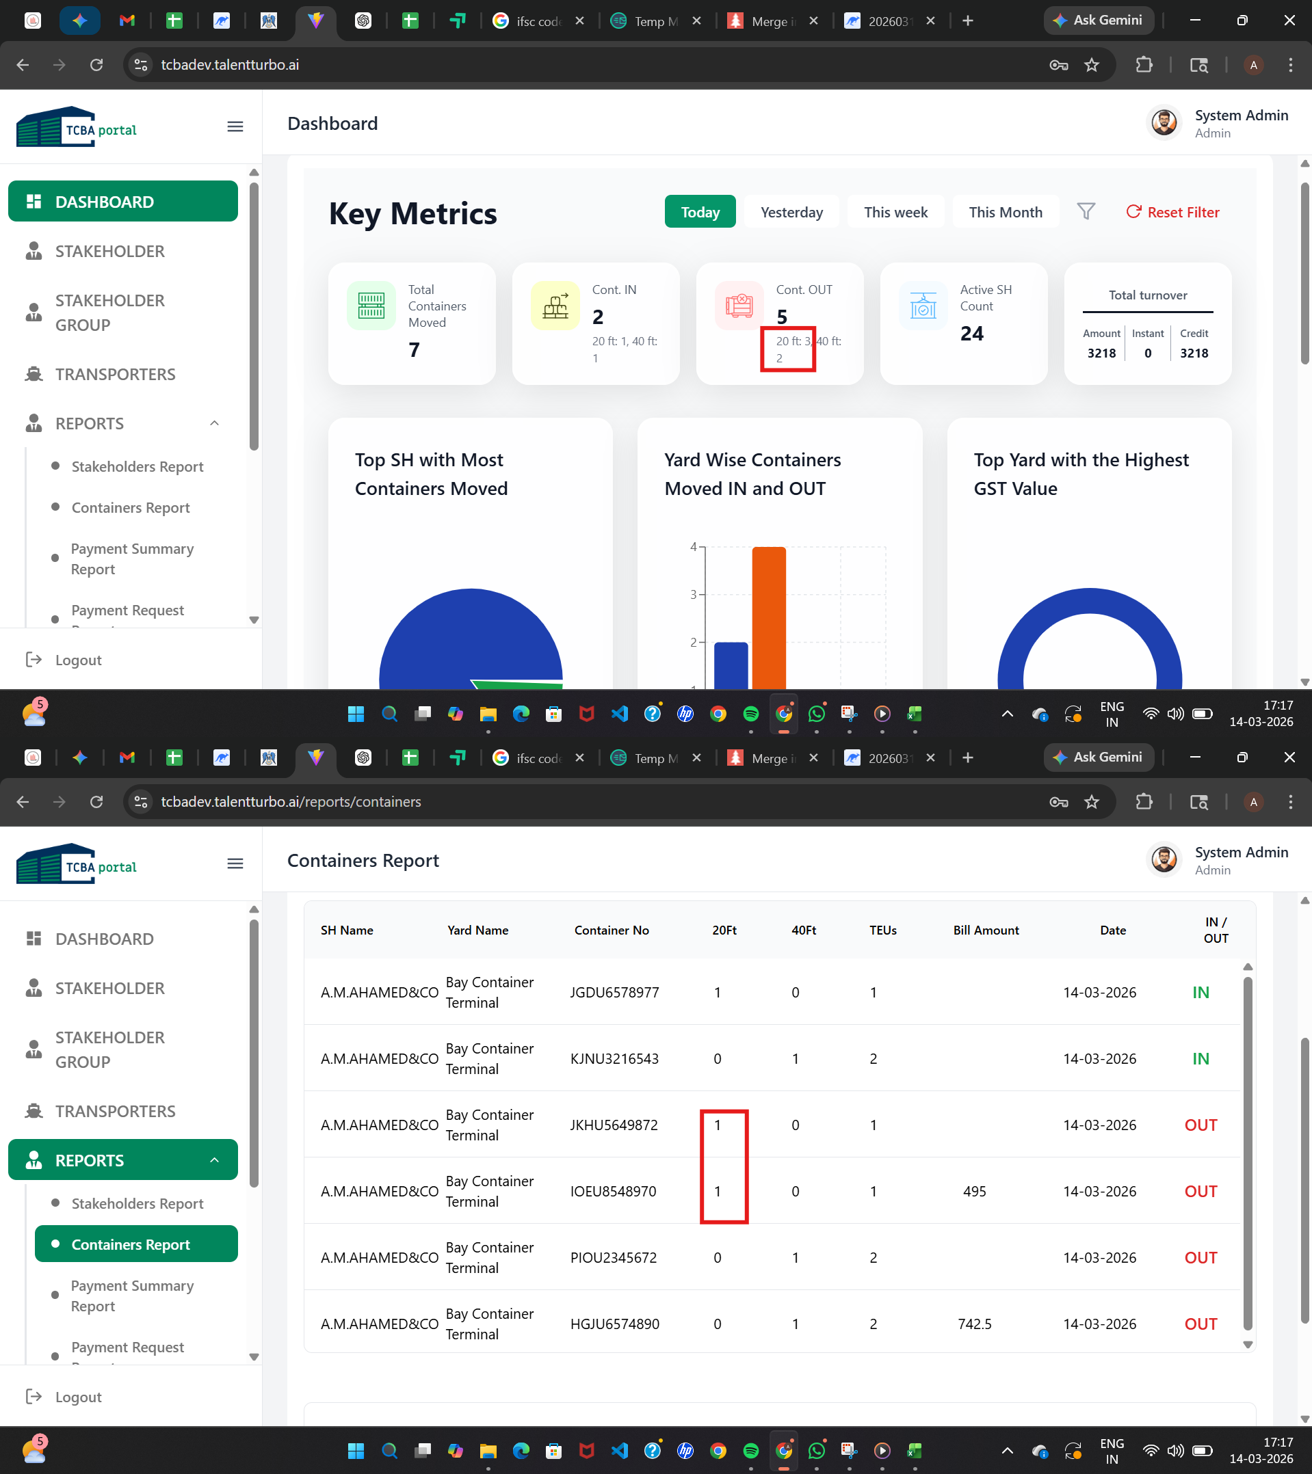Click the Total Containers Moved card icon

pyautogui.click(x=371, y=305)
